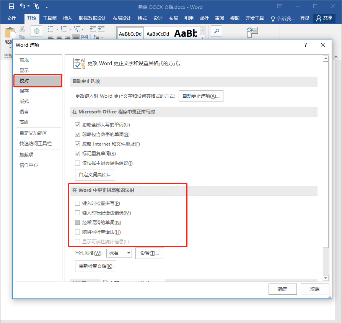
Task: Switch to the 插入 ribbon tab
Action: [67, 18]
